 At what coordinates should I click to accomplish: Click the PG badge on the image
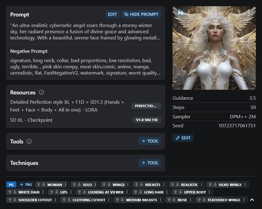[x=181, y=13]
